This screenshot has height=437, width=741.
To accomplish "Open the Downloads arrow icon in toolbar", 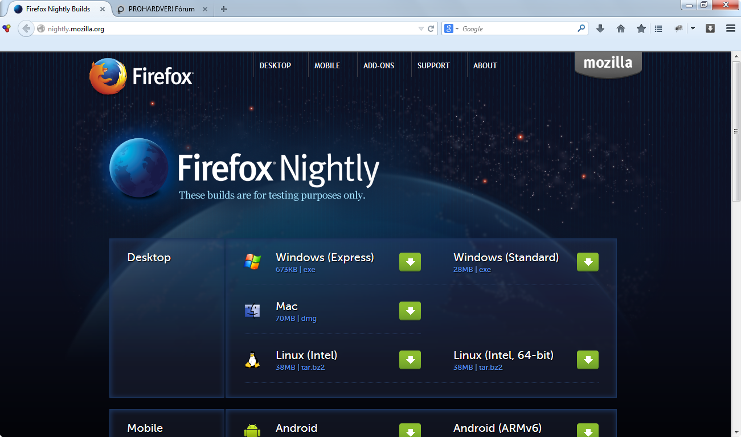I will tap(600, 28).
